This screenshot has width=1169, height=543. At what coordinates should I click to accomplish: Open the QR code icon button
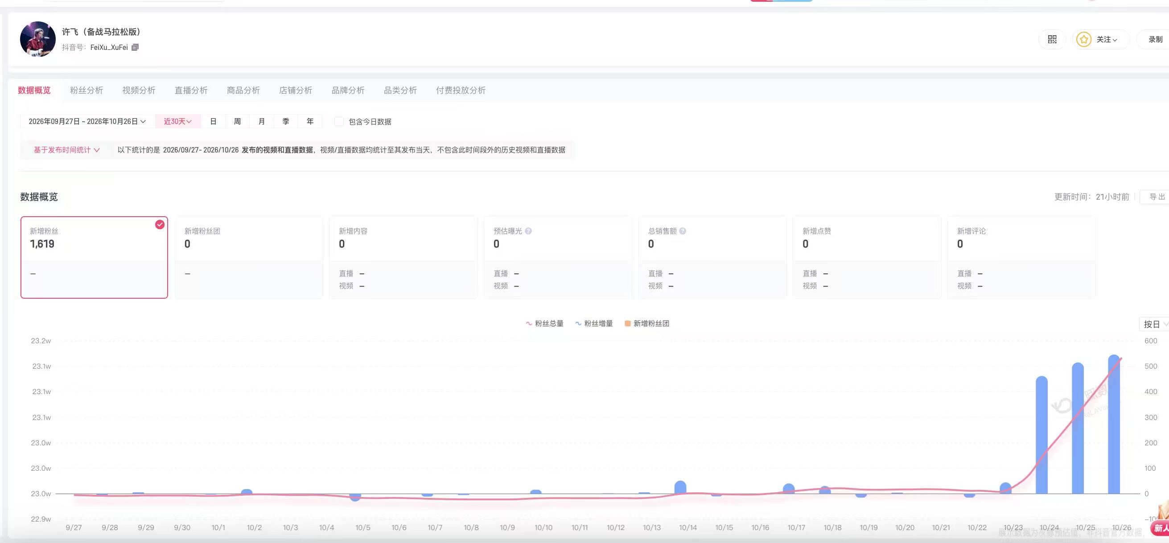click(1052, 40)
